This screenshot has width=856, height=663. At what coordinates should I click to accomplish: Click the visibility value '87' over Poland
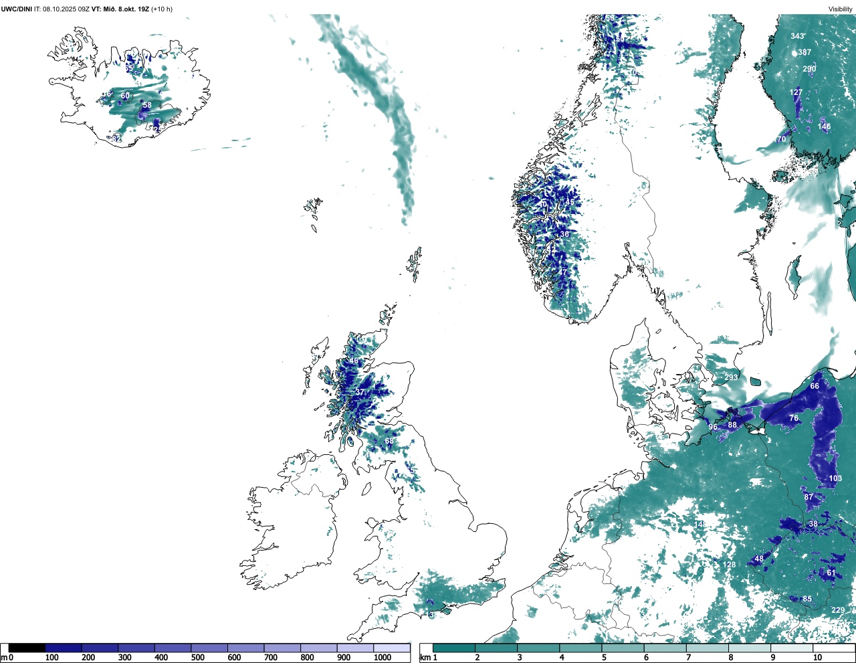(x=809, y=497)
